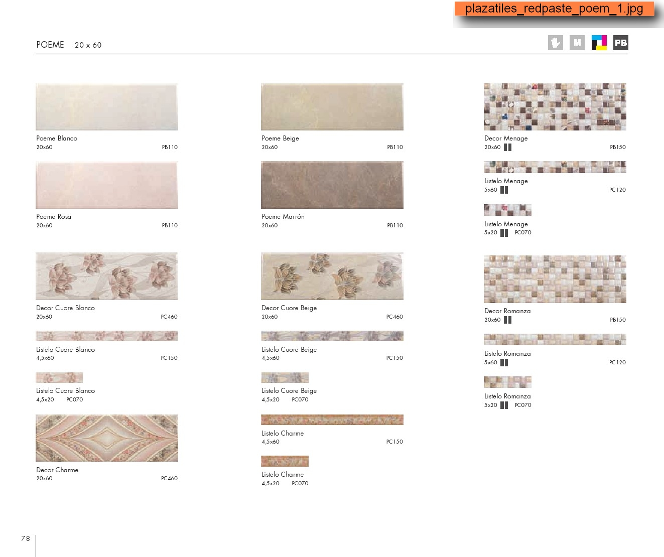Click the Listelo Romanza 5x60 strip image

(555, 340)
